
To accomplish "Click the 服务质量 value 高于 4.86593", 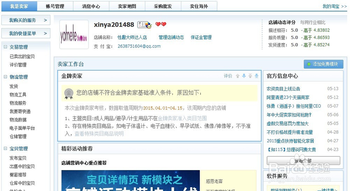I will [316, 38].
